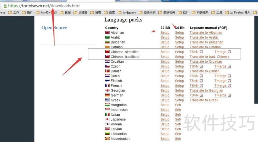This screenshot has width=258, height=142.
Task: Open the 工作 bookmark folder
Action: tap(14, 13)
